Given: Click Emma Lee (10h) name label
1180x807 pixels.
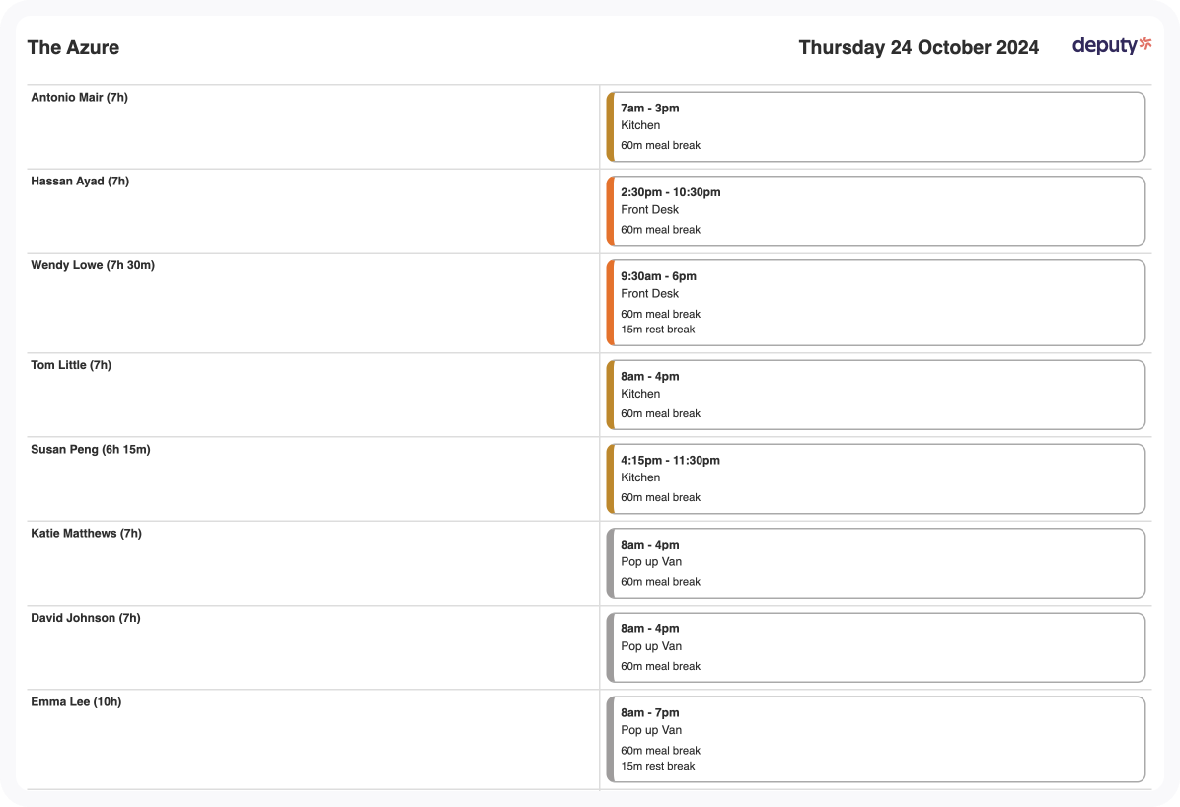Looking at the screenshot, I should pos(76,702).
